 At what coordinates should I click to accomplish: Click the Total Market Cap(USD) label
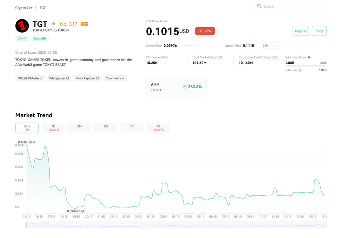[208, 57]
